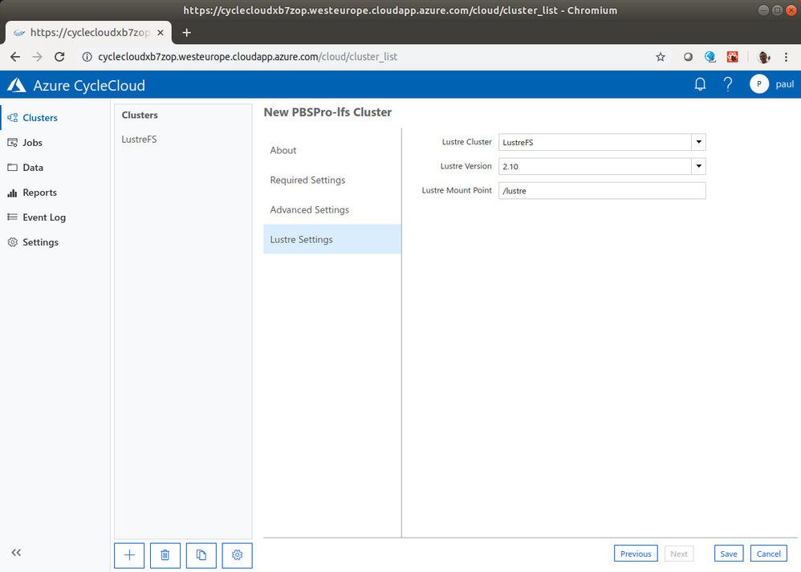Screen dimensions: 801x572
Task: Go to Lustre Settings step
Action: (x=332, y=239)
